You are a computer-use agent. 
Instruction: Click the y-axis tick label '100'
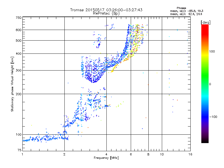pyautogui.click(x=18, y=135)
